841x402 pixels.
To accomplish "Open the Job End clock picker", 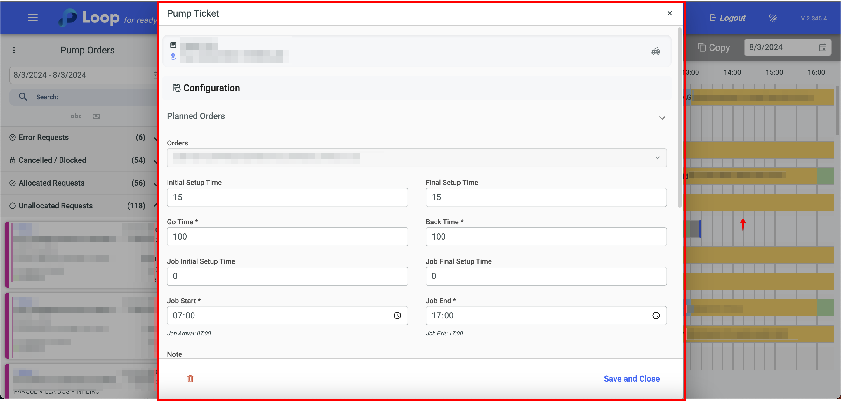I will (x=656, y=316).
